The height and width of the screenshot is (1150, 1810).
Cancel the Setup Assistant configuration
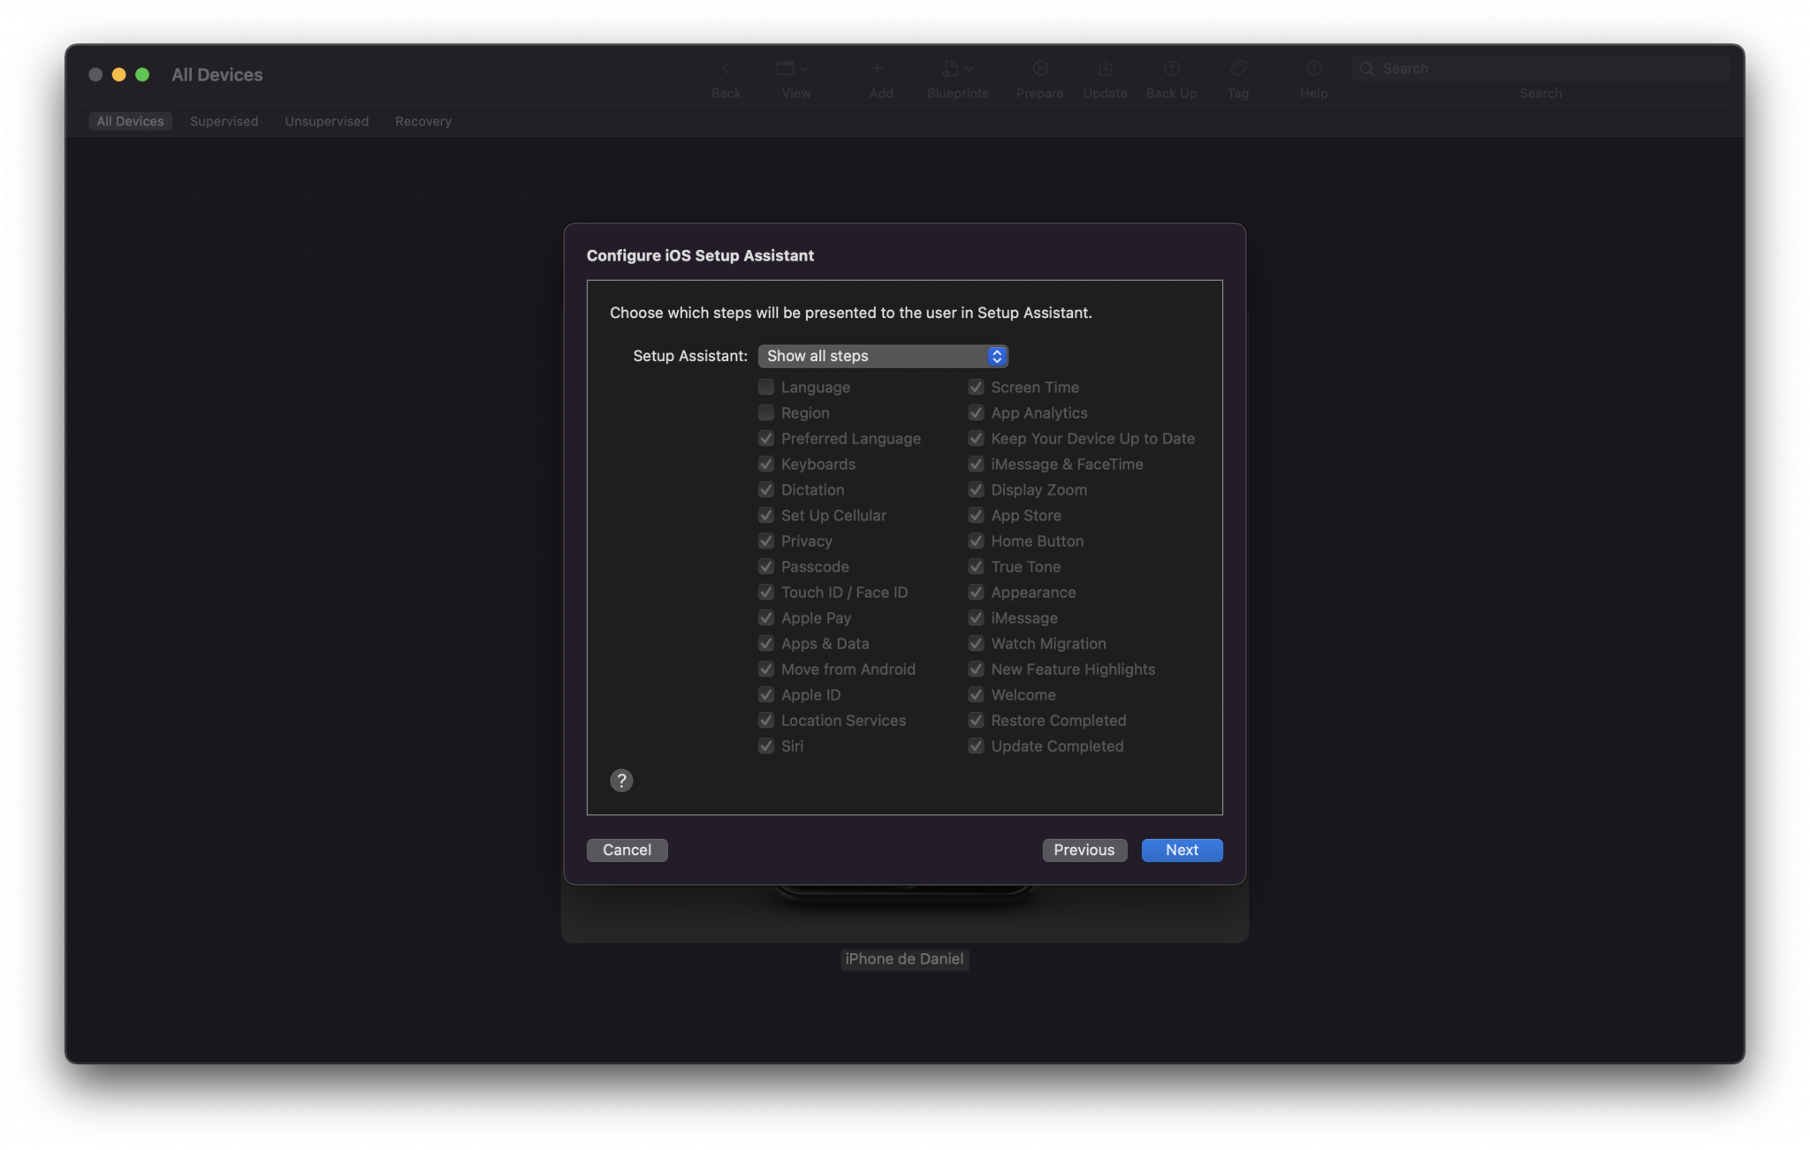(627, 850)
